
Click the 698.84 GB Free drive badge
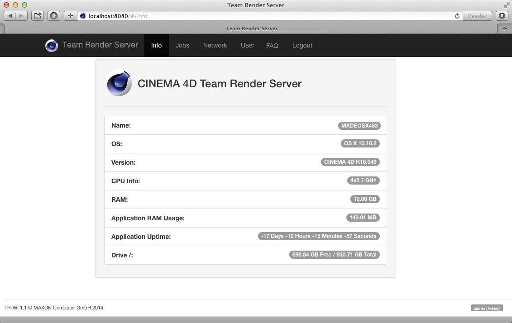[x=335, y=255]
